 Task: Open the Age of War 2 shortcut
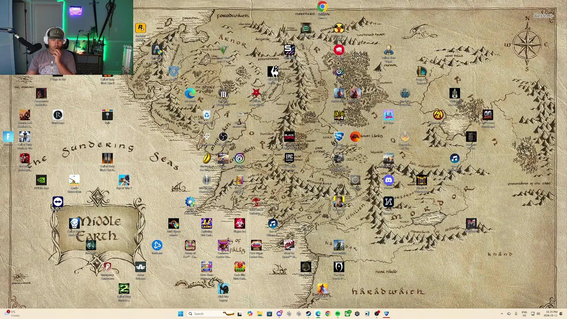[124, 180]
